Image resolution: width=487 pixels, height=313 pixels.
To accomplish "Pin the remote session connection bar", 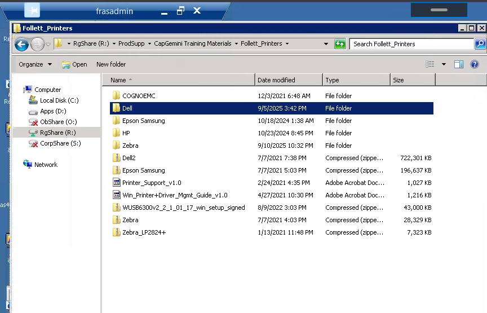I will click(x=32, y=11).
